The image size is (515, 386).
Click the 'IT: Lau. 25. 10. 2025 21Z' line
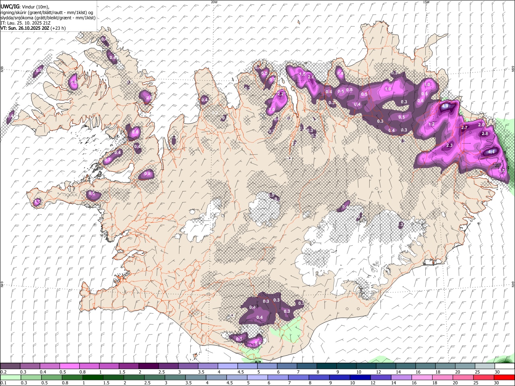[x=26, y=23]
